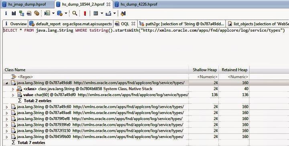Sort by Shallow Heap column header
Viewport: 289px width, 146px height.
tap(204, 70)
